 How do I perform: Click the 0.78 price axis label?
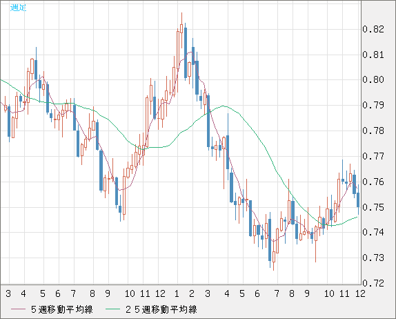373,130
